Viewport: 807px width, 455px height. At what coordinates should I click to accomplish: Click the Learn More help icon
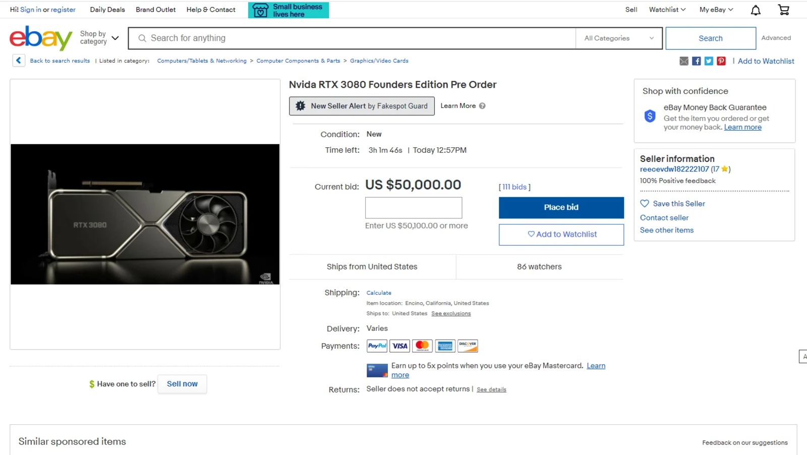(x=482, y=106)
